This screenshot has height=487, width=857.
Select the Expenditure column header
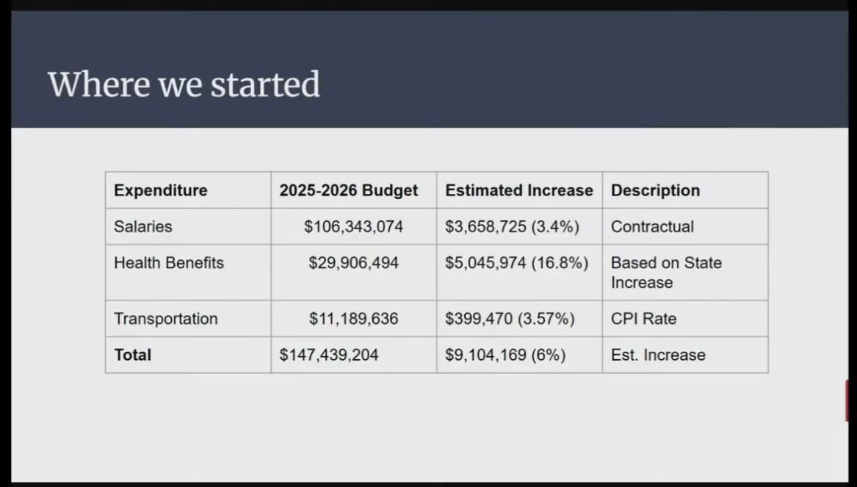(188, 190)
